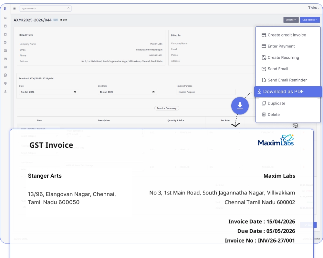Click the Maxim Labs logo on the PDF preview

[276, 140]
